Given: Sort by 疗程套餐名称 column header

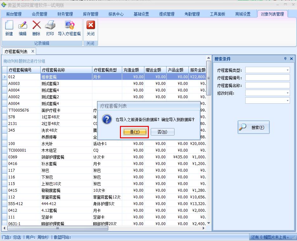Looking at the screenshot, I should tap(66, 70).
